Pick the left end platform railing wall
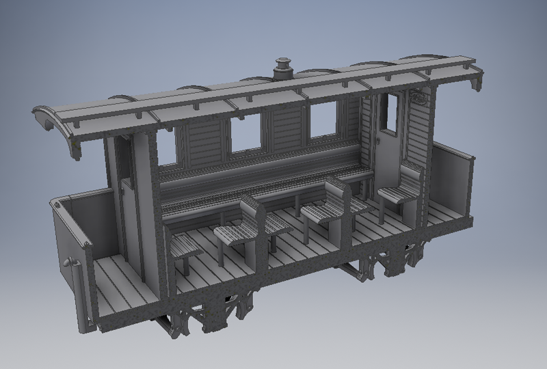The image size is (547, 369). [x=67, y=232]
